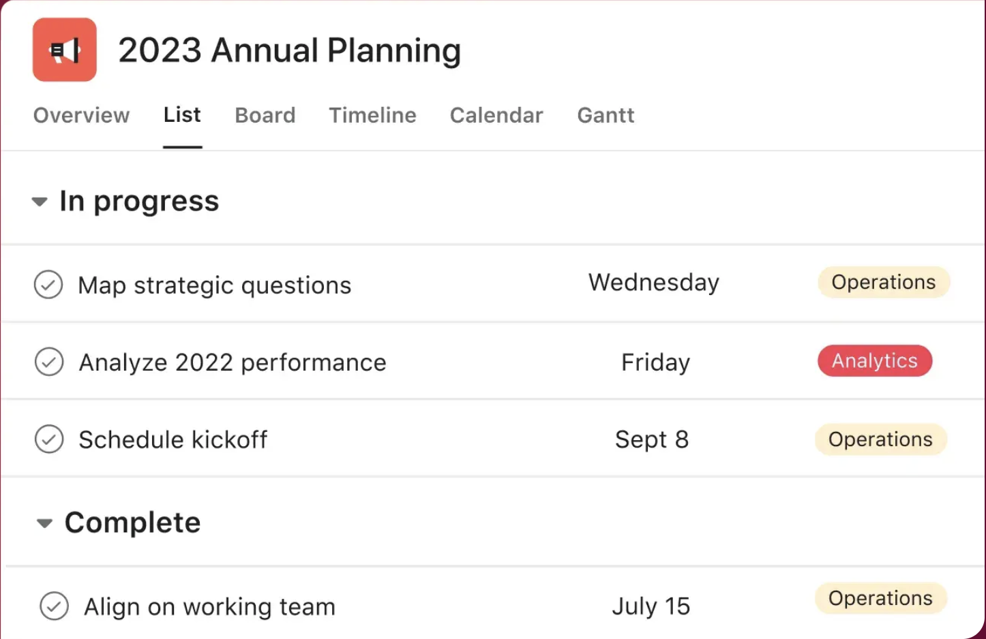This screenshot has width=986, height=639.
Task: Check off Schedule kickoff task
Action: 49,439
